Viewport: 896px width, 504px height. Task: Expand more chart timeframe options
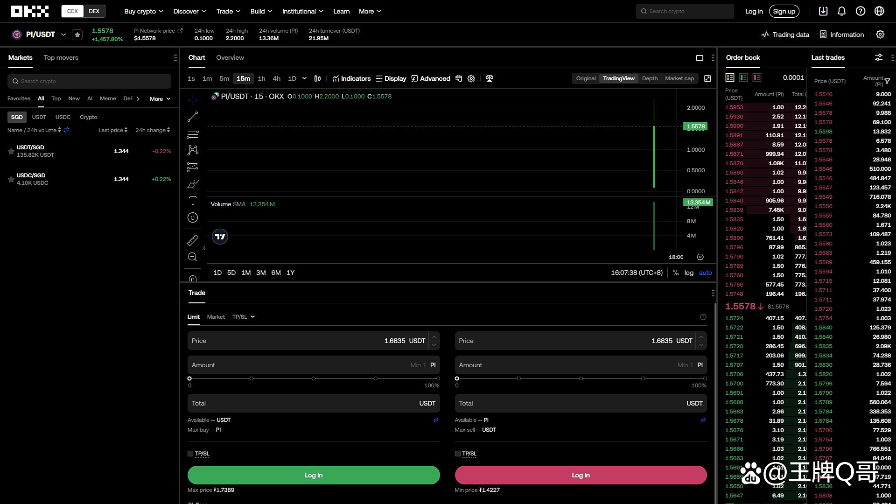pyautogui.click(x=304, y=78)
